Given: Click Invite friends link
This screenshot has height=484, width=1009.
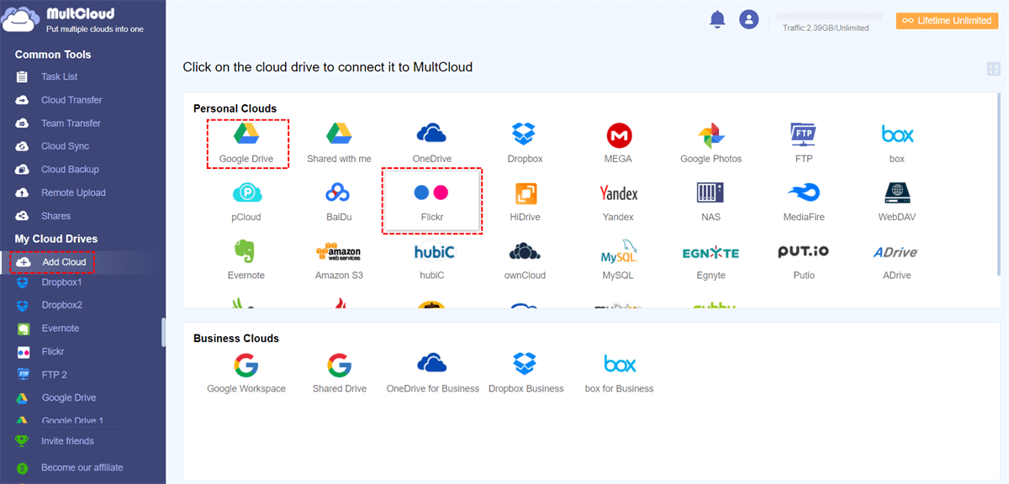Looking at the screenshot, I should tap(67, 441).
